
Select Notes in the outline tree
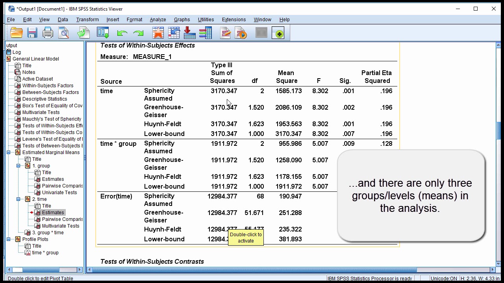[x=29, y=72]
